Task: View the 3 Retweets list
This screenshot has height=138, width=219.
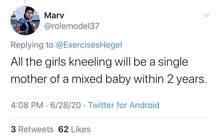Action: coord(32,129)
